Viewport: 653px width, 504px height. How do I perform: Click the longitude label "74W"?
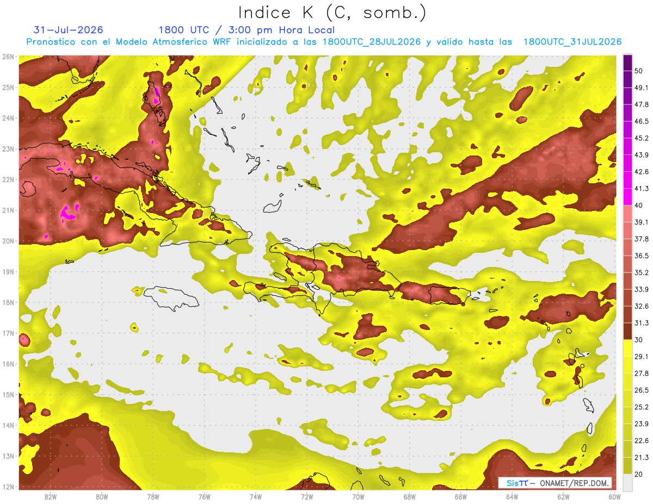pos(256,497)
